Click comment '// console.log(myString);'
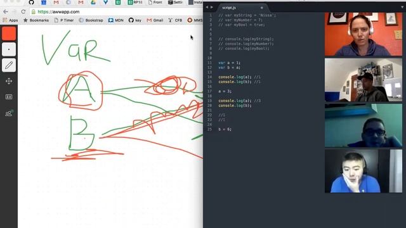Viewport: 406px width, 228px height. pos(246,39)
